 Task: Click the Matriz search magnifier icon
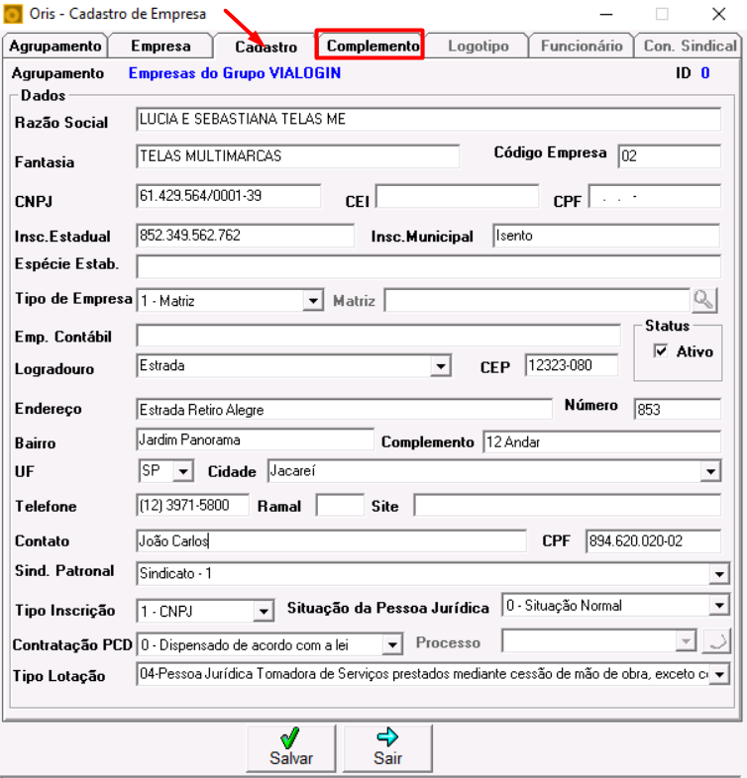click(x=703, y=300)
